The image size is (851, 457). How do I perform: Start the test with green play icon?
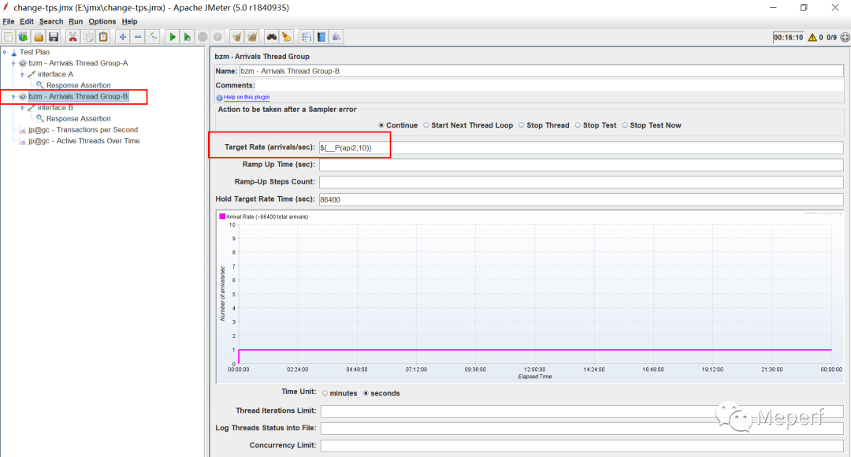click(172, 37)
